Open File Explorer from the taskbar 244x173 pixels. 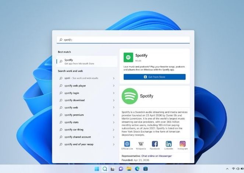129,169
